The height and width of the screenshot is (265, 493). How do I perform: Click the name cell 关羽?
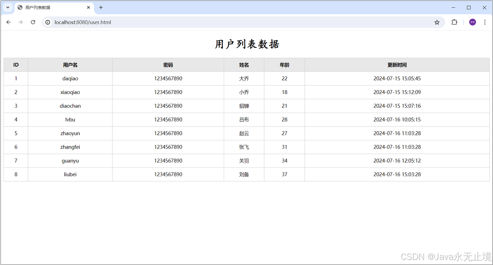click(x=244, y=161)
